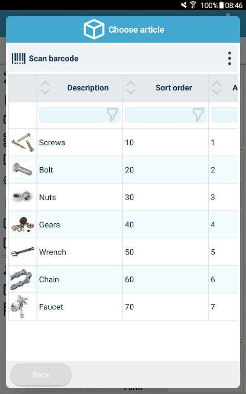Tap the Scan barcode icon

tap(18, 58)
